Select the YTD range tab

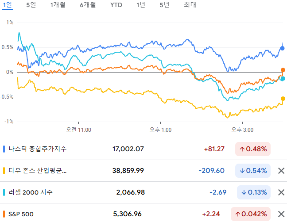click(x=116, y=5)
